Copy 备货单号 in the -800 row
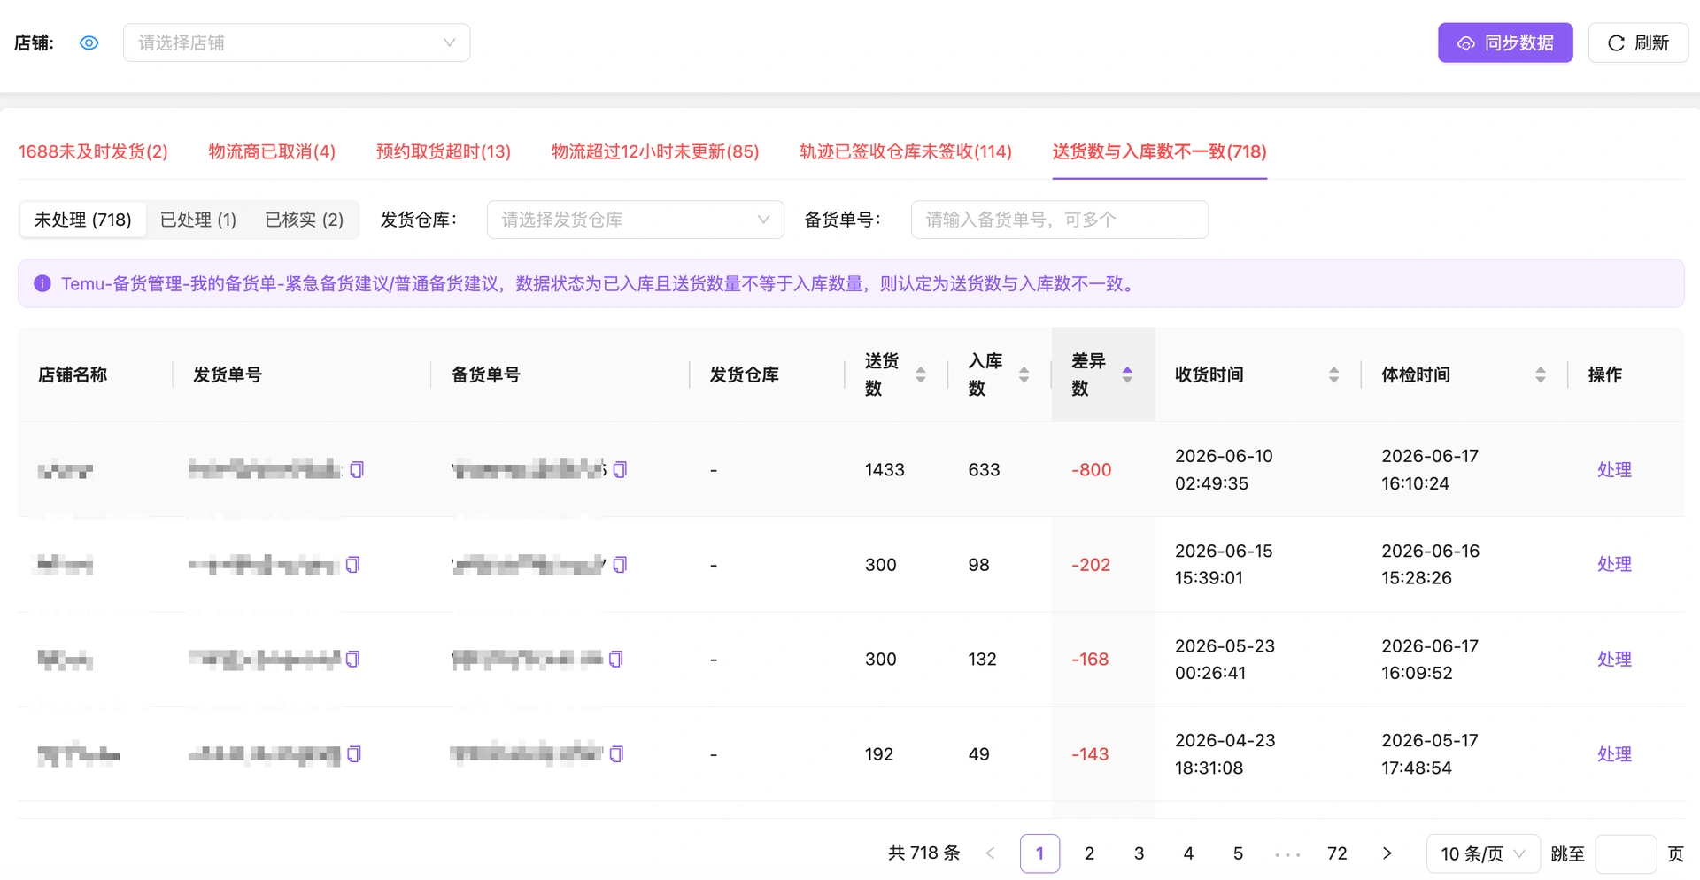 pos(620,469)
